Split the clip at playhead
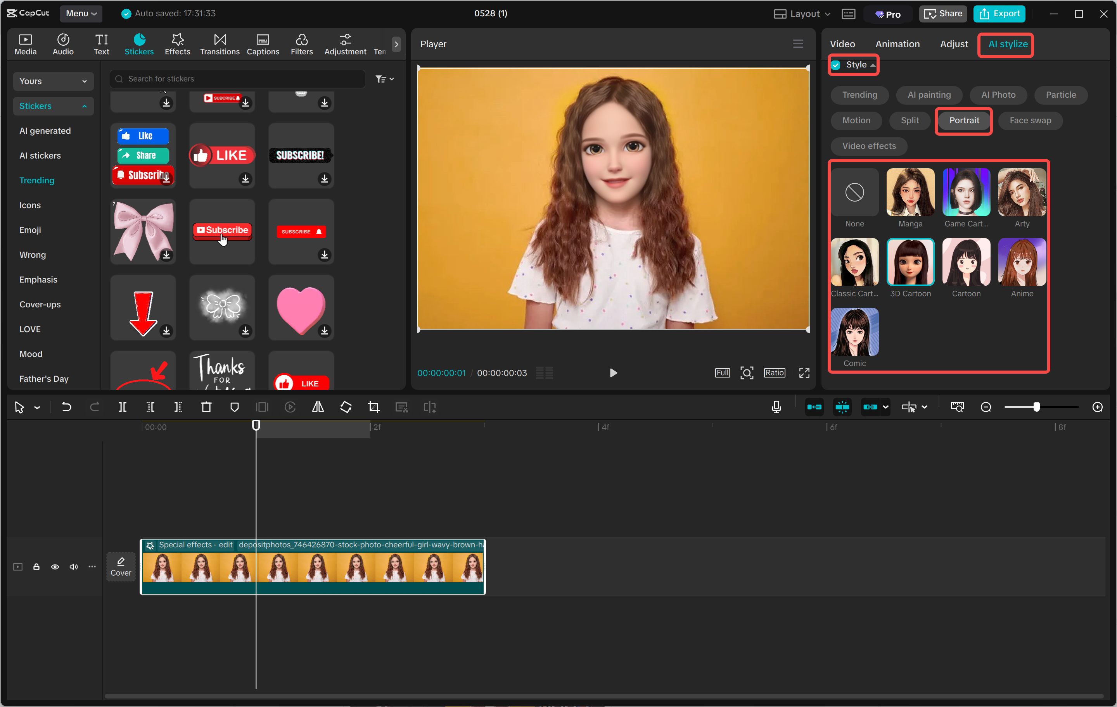1117x707 pixels. click(x=123, y=407)
